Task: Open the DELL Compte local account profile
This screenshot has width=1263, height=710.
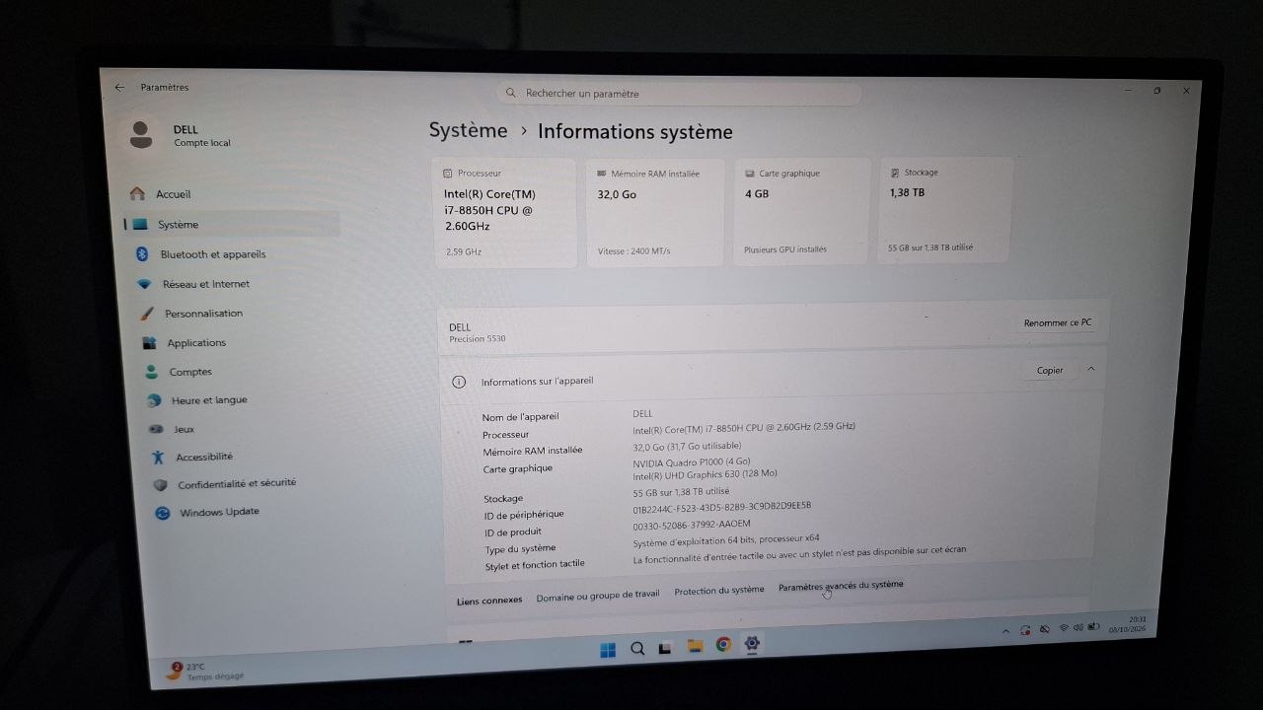Action: [182, 135]
